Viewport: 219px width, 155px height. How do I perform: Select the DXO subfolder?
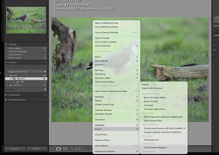click(22, 82)
